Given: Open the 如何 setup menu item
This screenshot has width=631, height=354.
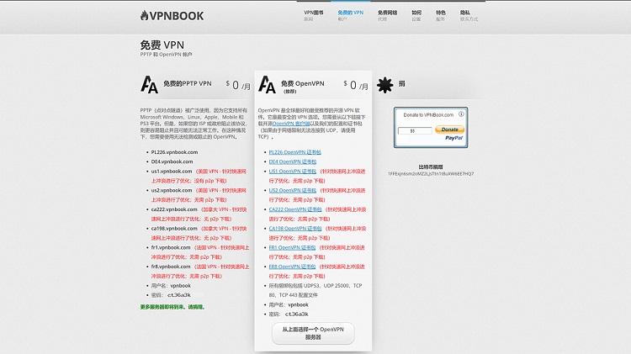Looking at the screenshot, I should 416,15.
